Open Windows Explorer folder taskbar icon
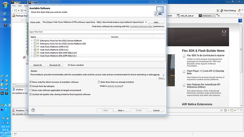Screen dimensions: 244x137 coord(5,19)
